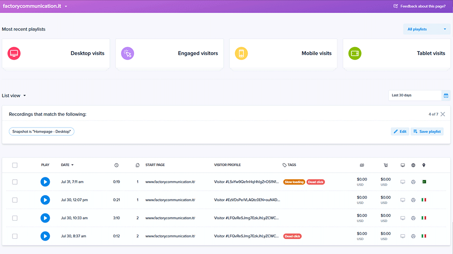
Task: Click Feedback about this page link
Action: [422, 6]
